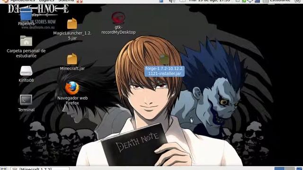This screenshot has width=303, height=170.
Task: Select MagicLauncher_1.2.5.jar file icon
Action: pos(72,23)
